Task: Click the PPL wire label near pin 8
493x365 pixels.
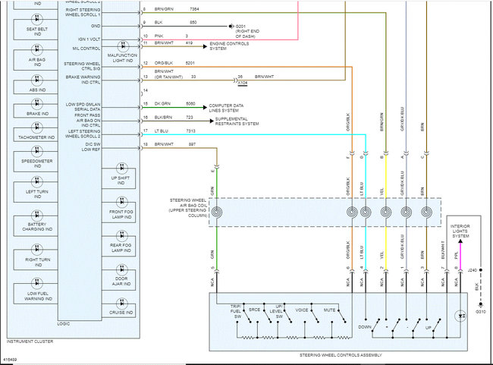Action: [456, 256]
